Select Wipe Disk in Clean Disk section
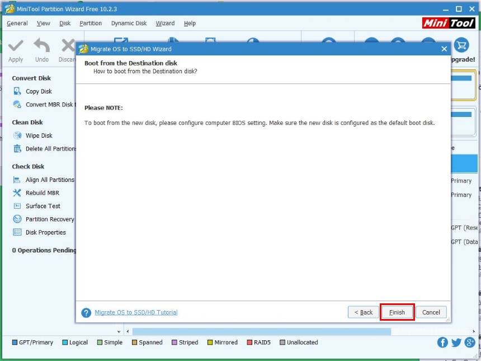The width and height of the screenshot is (481, 361). [x=39, y=135]
